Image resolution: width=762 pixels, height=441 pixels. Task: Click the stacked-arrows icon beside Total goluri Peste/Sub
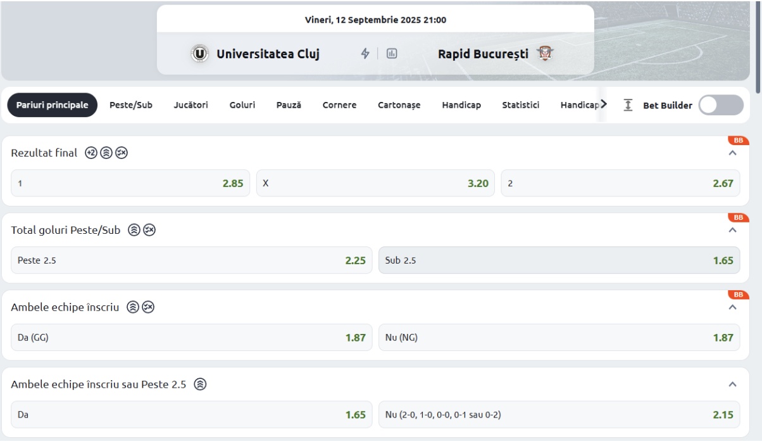134,230
